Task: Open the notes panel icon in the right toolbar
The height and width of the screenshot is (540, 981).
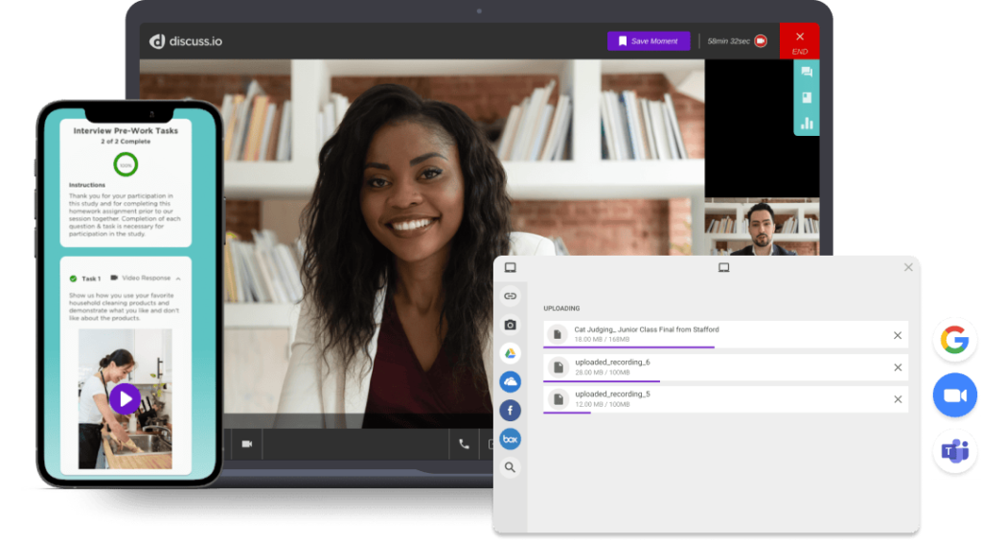Action: 807,98
